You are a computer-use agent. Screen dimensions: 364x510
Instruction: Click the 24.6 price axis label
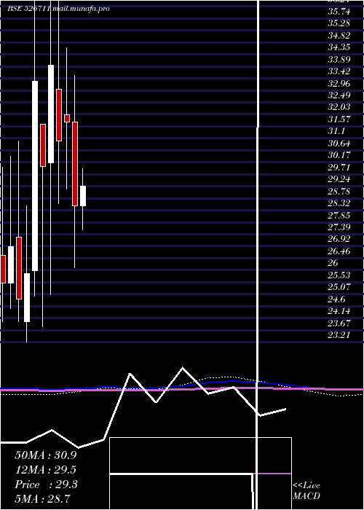pos(336,299)
